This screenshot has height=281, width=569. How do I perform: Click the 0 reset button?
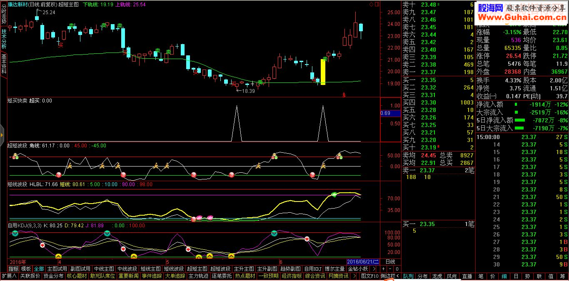click(x=397, y=269)
